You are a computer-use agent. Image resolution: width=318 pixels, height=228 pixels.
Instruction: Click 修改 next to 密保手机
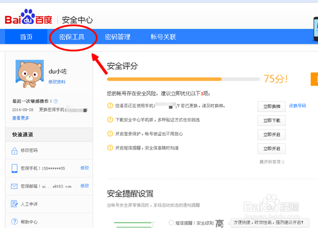tap(85, 168)
